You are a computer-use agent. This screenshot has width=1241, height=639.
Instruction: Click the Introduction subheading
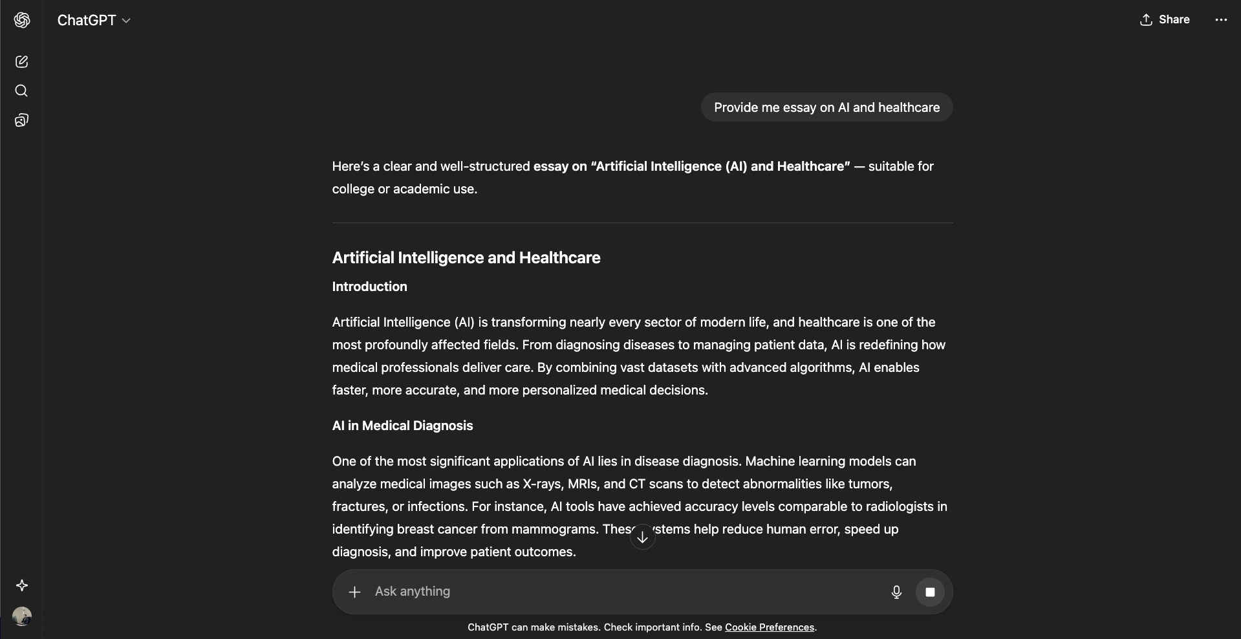coord(369,287)
